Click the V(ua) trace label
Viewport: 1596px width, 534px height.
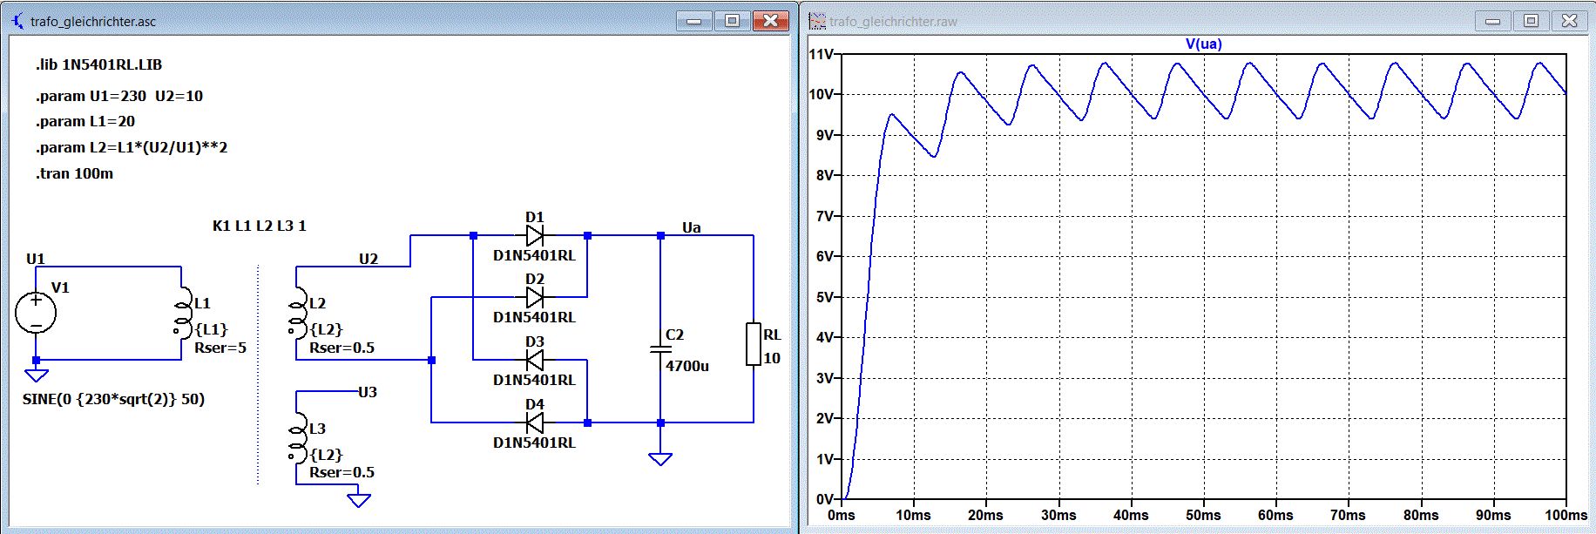coord(1203,44)
